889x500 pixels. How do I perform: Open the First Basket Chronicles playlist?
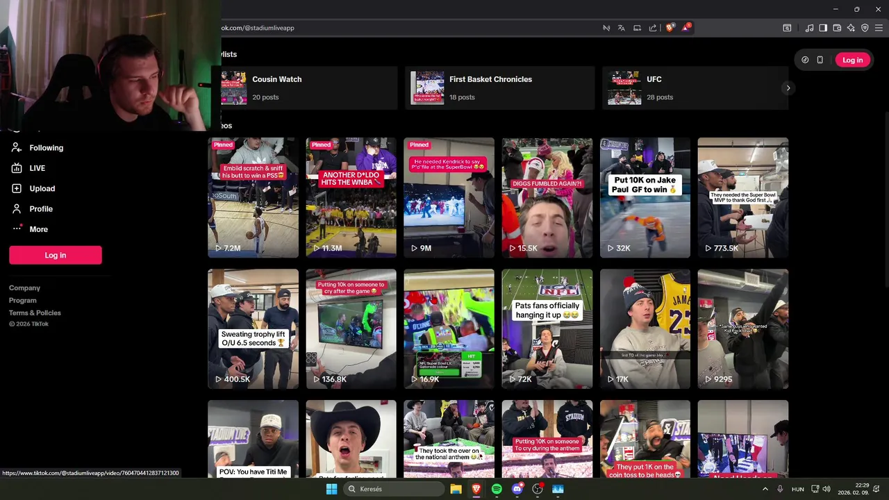[x=499, y=88]
